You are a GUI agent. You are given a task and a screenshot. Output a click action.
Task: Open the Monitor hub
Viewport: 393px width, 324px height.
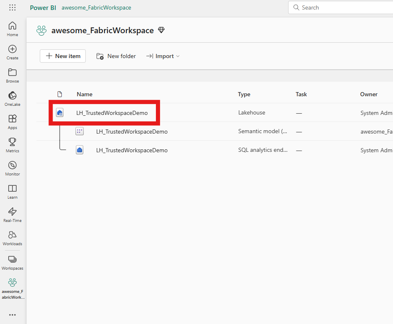tap(12, 168)
